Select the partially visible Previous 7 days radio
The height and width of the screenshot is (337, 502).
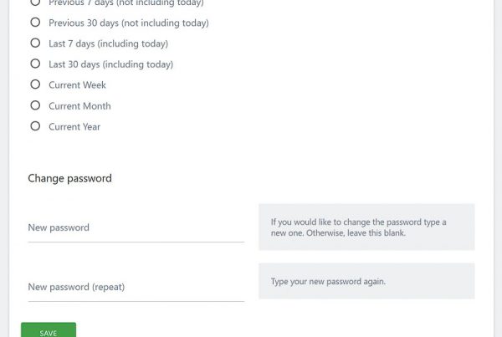pyautogui.click(x=35, y=3)
